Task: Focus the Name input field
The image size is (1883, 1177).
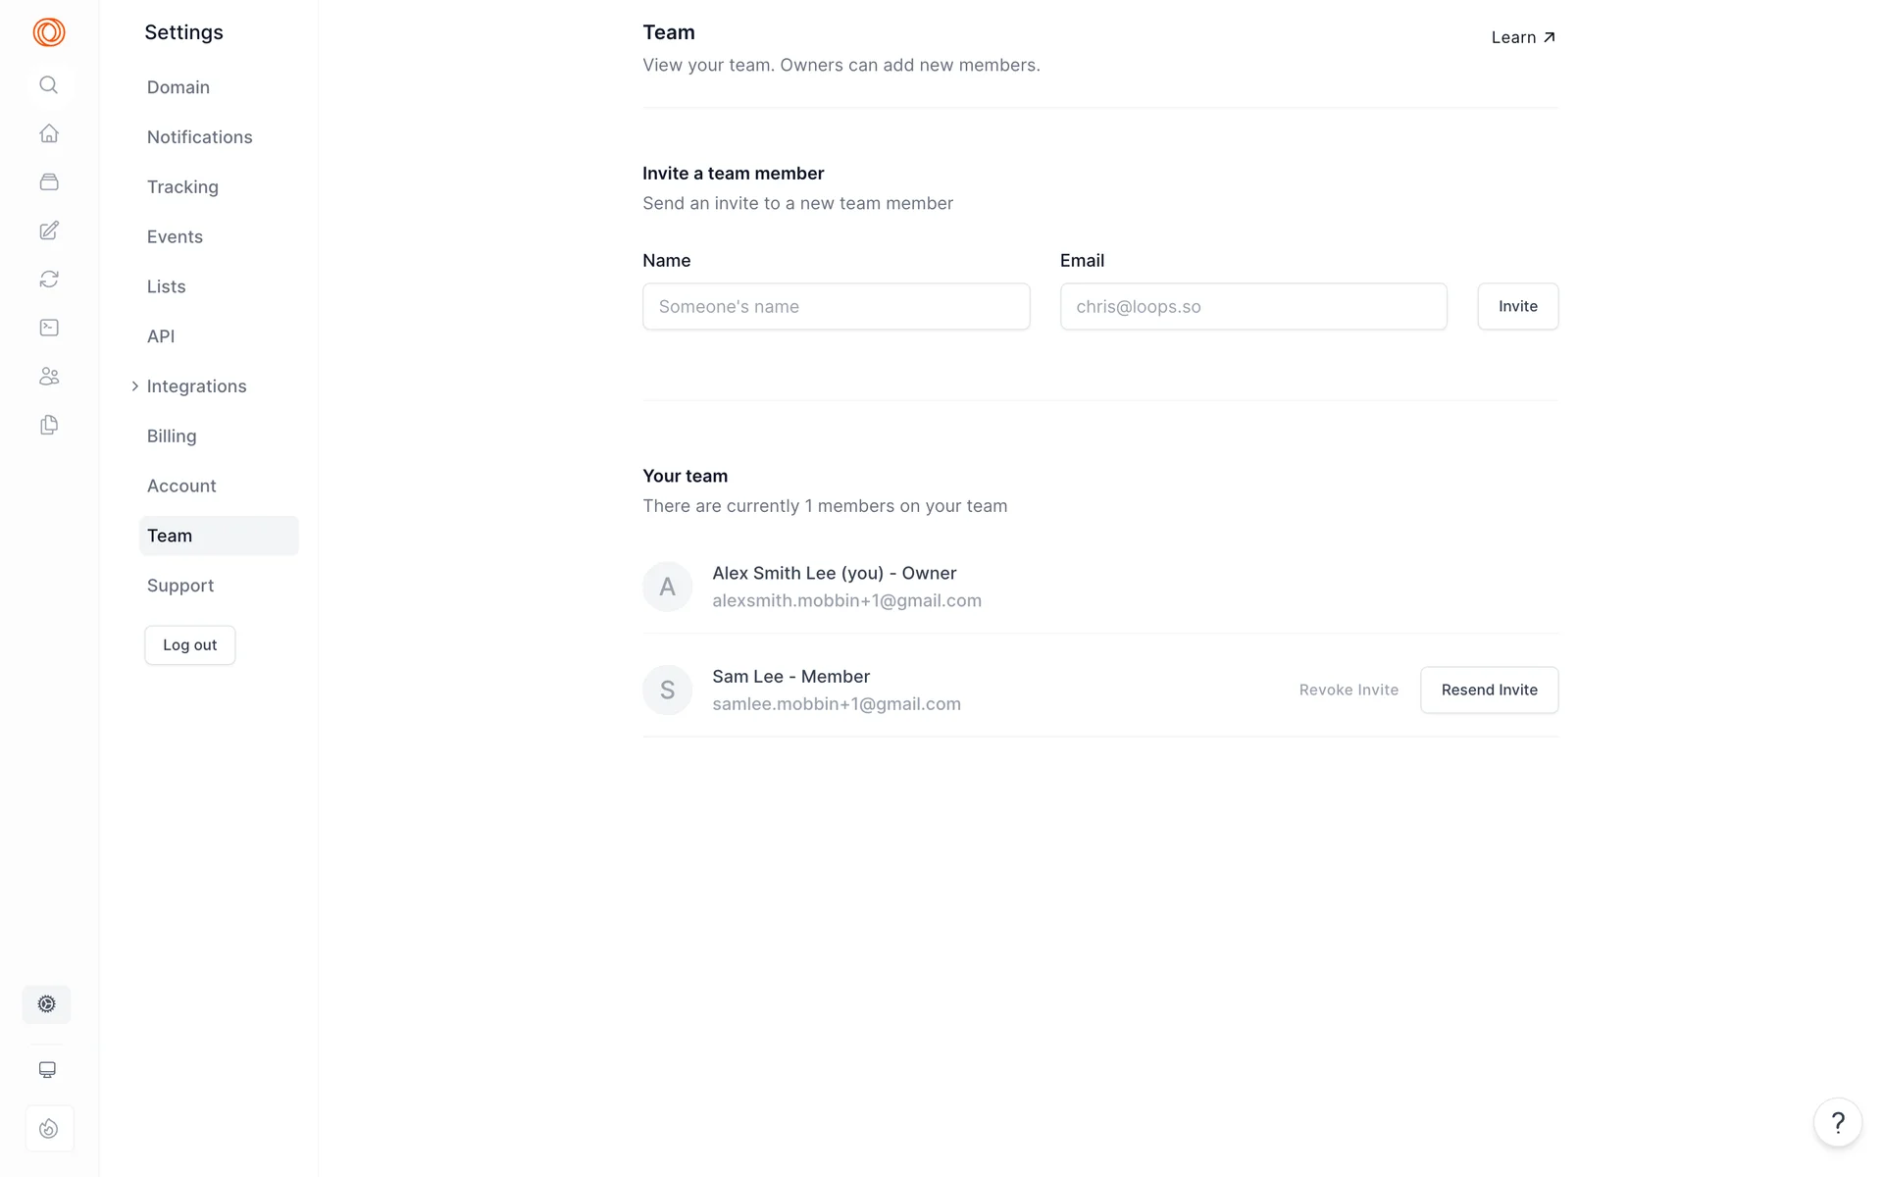Action: [x=836, y=307]
